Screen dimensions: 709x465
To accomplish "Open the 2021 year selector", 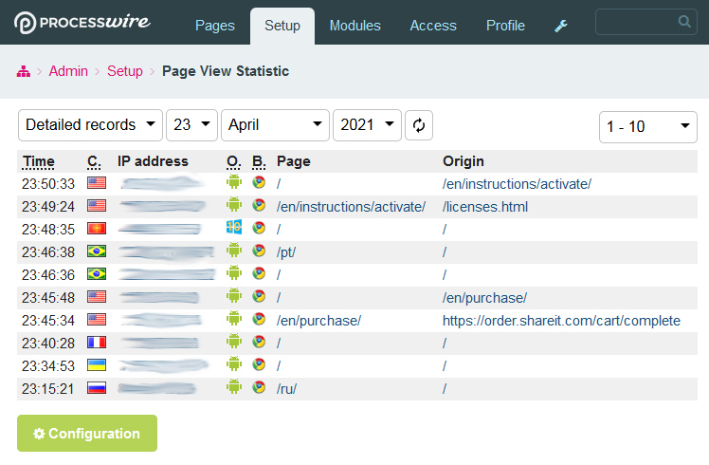I will 367,125.
